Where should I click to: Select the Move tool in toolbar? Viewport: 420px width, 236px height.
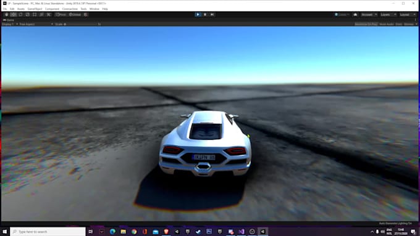click(14, 14)
